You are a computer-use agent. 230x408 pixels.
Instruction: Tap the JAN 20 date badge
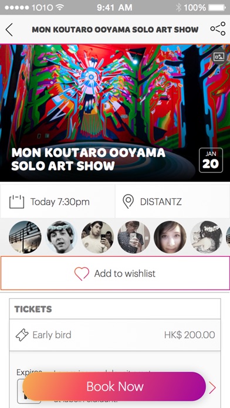click(211, 160)
